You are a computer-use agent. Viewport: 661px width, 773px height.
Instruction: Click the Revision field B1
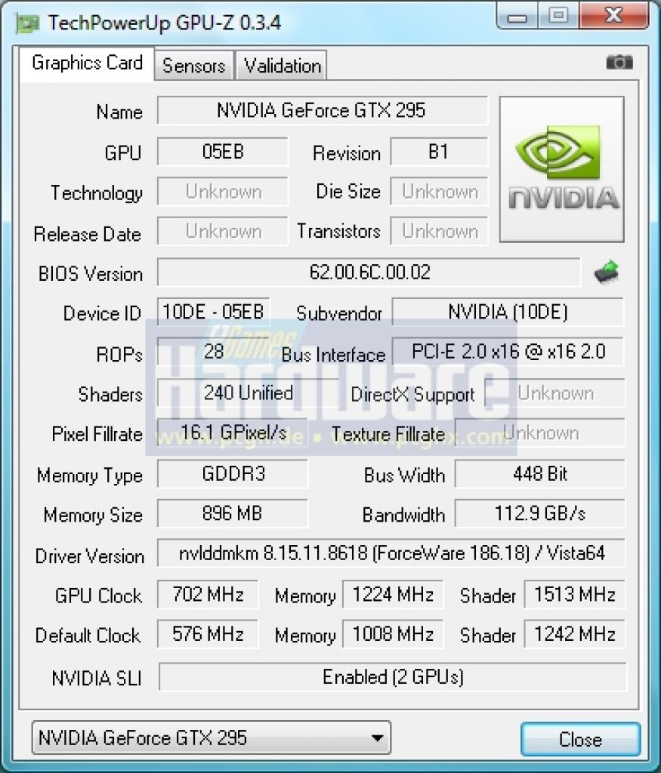(x=439, y=152)
